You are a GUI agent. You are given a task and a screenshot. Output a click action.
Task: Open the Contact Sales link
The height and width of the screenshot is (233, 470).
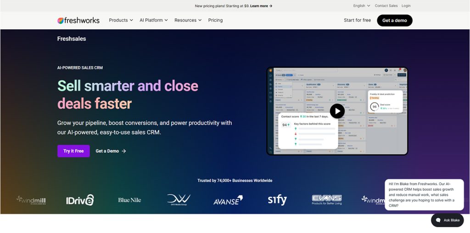[x=386, y=6]
